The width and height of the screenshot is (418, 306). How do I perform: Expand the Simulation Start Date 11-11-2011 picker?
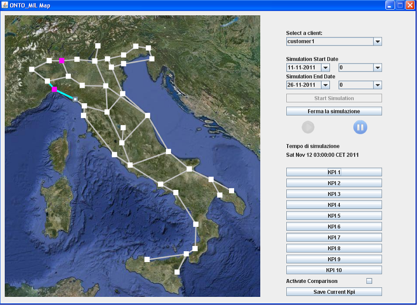click(x=325, y=68)
